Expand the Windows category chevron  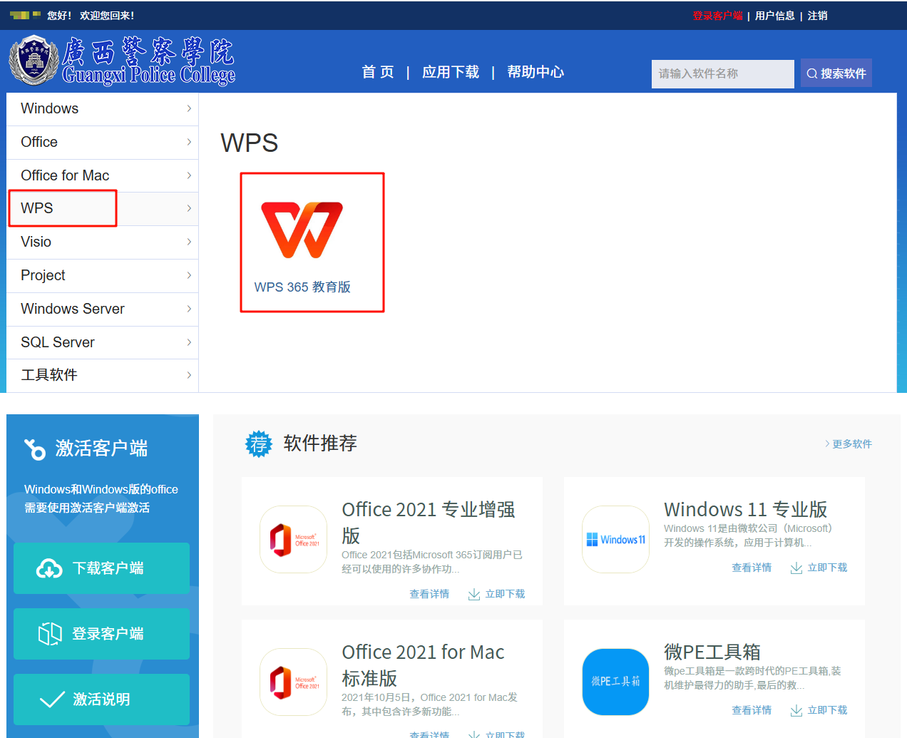click(x=189, y=108)
